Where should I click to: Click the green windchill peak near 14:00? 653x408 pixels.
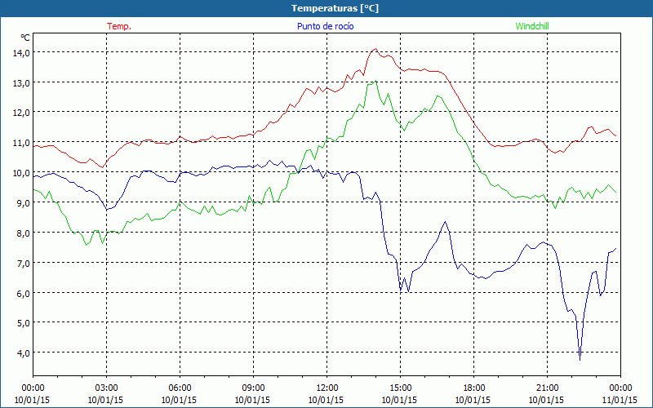coord(376,81)
